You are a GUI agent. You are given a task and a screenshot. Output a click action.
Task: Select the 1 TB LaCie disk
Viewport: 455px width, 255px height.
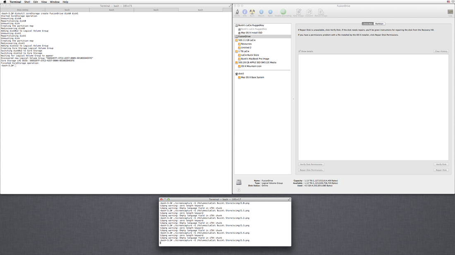(x=244, y=51)
